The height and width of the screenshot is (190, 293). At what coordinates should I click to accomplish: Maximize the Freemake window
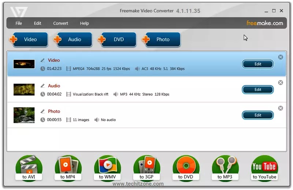pos(274,11)
